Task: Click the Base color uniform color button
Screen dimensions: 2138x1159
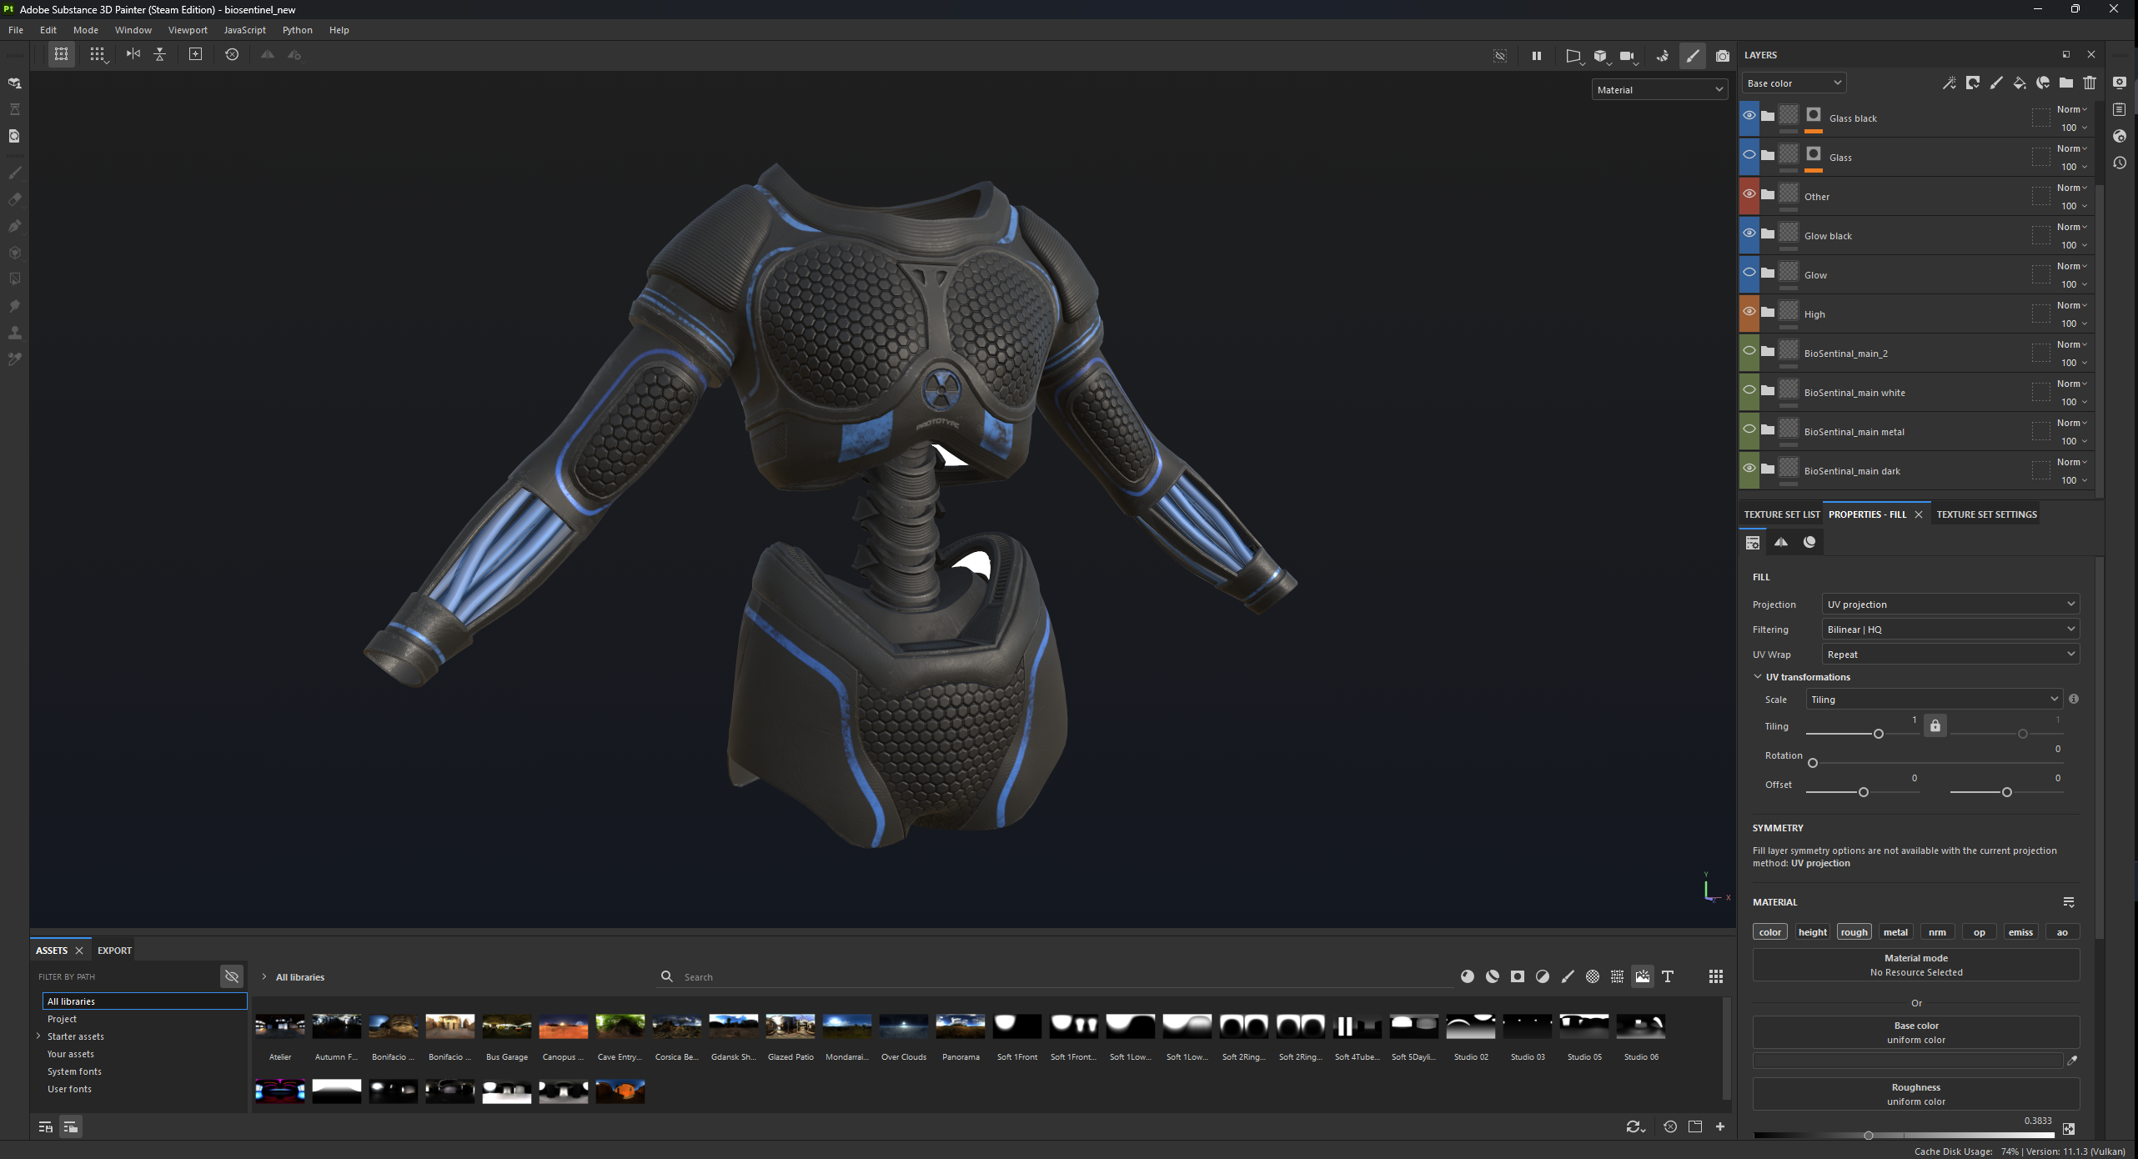Action: click(1915, 1032)
